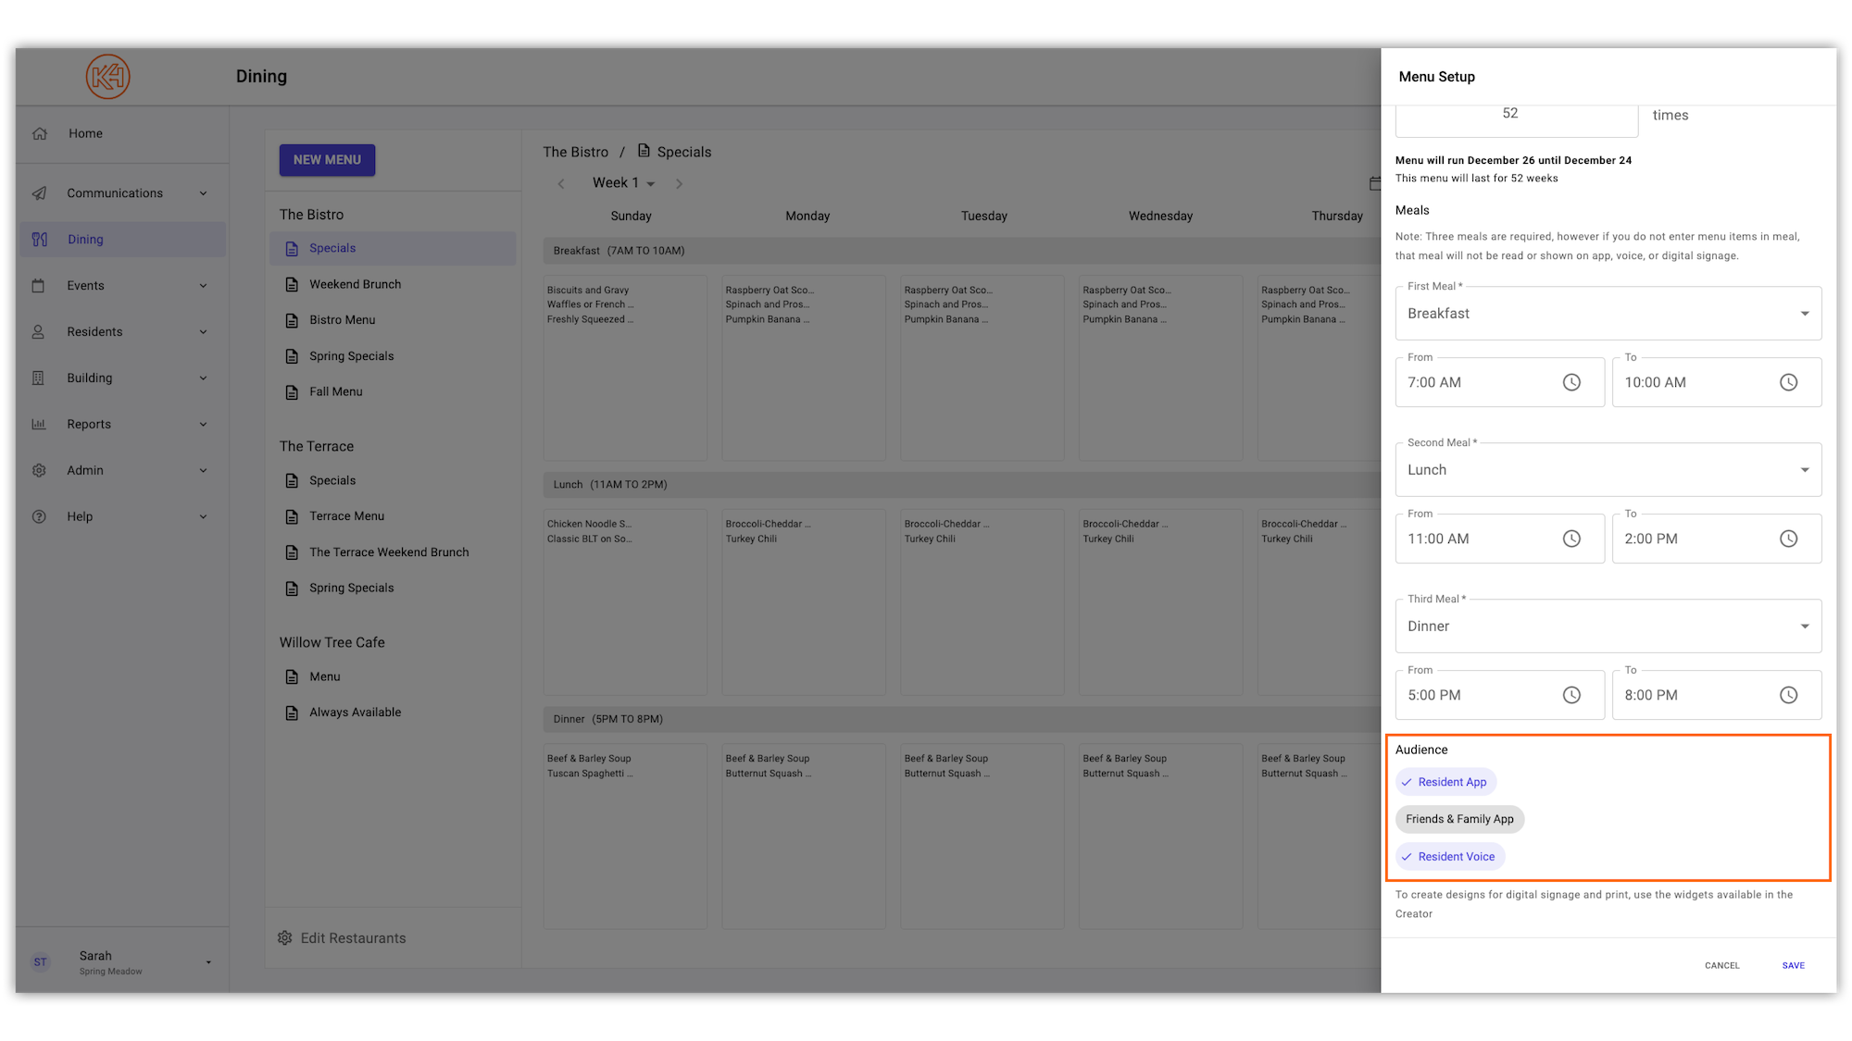
Task: Click the NEW MENU button
Action: coord(327,159)
